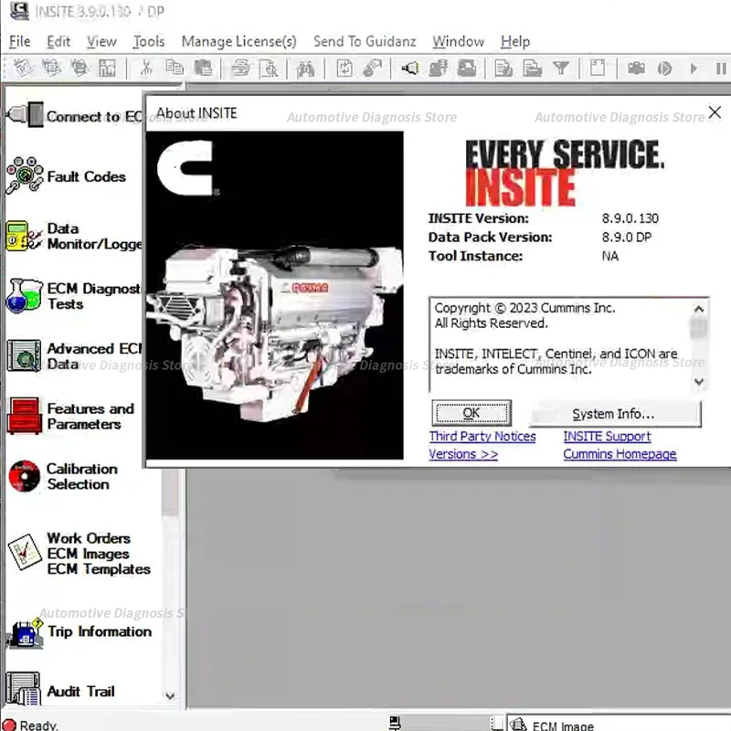Open the Send To Guidanz menu
This screenshot has width=731, height=731.
coord(365,41)
